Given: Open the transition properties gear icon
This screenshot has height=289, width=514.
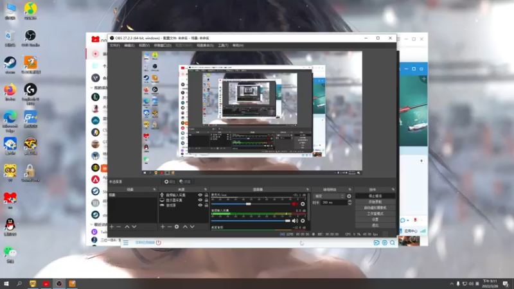Looking at the screenshot, I should pyautogui.click(x=349, y=196).
